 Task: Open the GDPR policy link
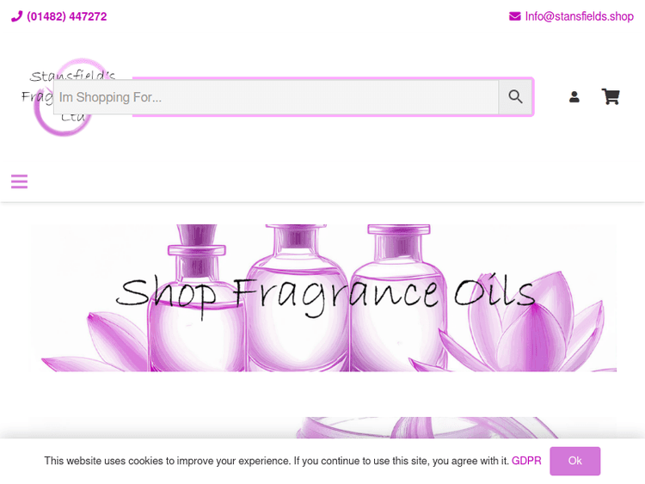pos(526,461)
